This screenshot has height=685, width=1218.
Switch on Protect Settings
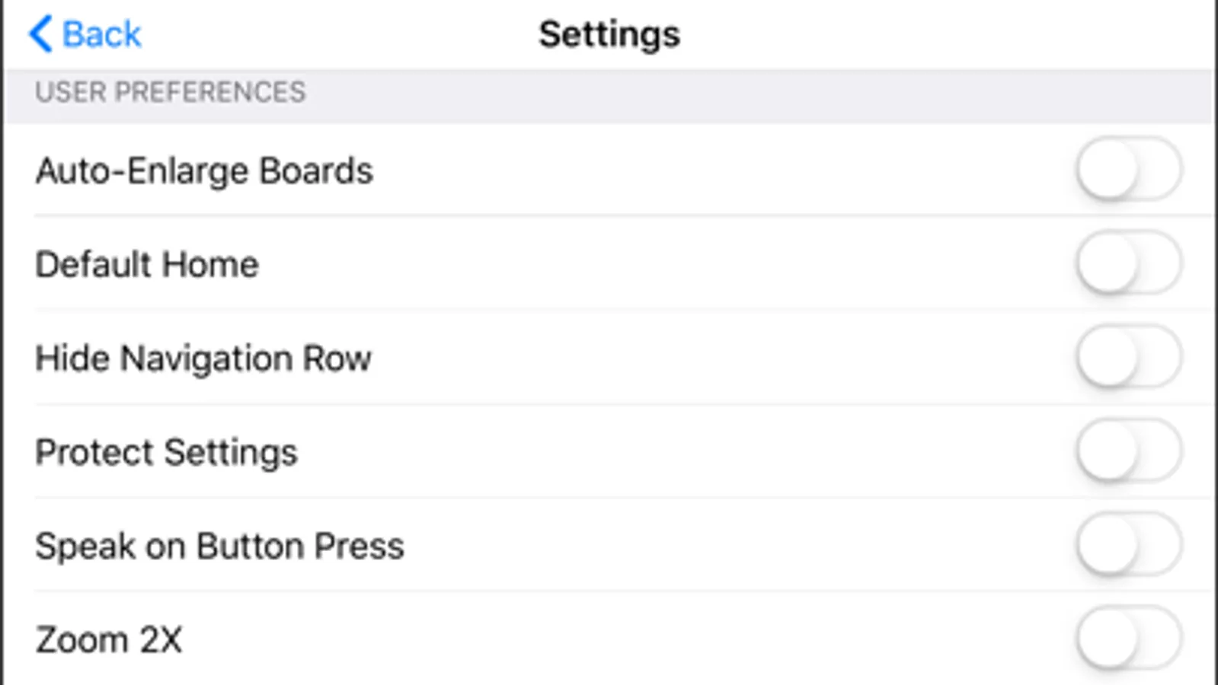pyautogui.click(x=1128, y=451)
